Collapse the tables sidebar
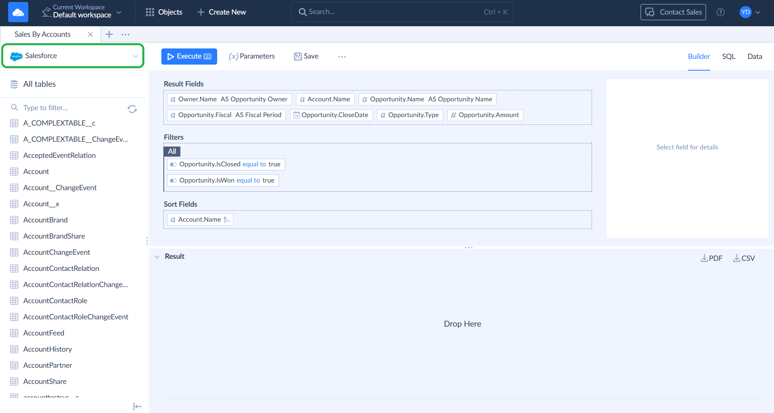Screen dimensions: 774x413 coord(137,406)
